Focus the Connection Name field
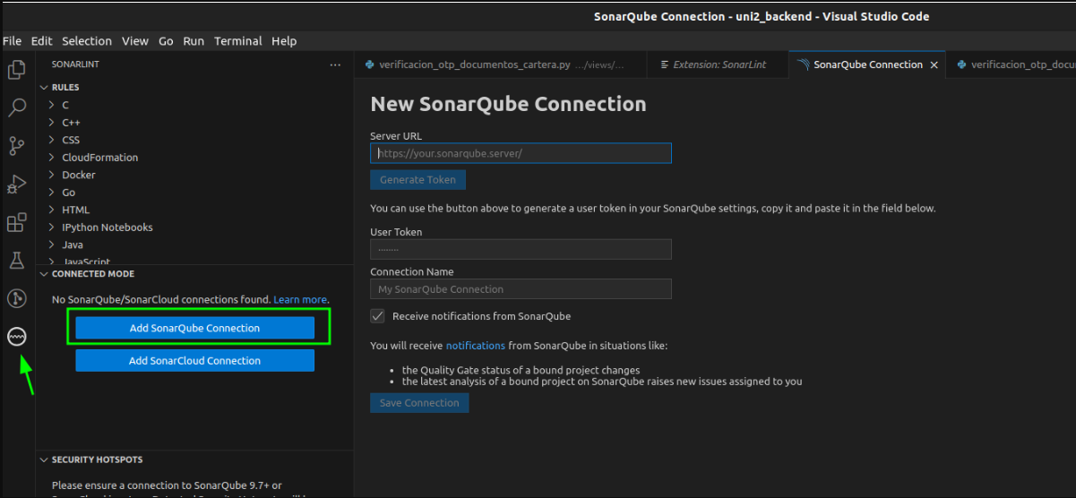The height and width of the screenshot is (498, 1076). point(521,289)
